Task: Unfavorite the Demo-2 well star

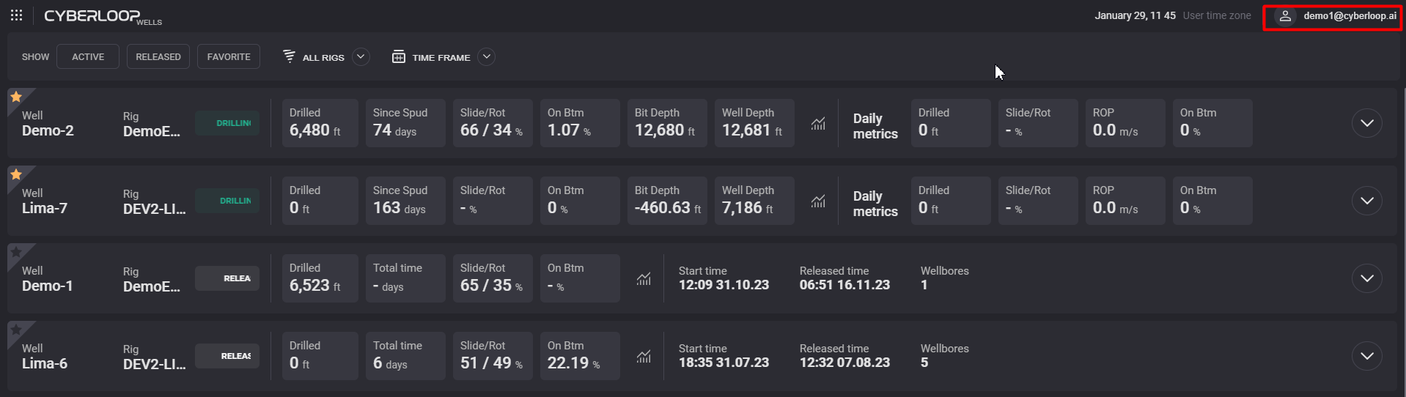Action: 16,97
